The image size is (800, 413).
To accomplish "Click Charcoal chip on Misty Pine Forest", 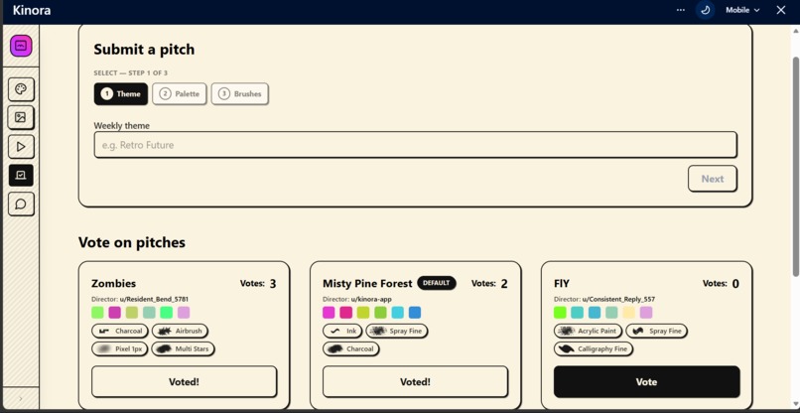I will tap(351, 349).
